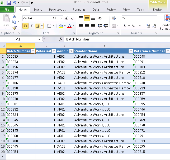Click the Paste clipboard icon
The height and width of the screenshot is (160, 170).
tap(6, 18)
